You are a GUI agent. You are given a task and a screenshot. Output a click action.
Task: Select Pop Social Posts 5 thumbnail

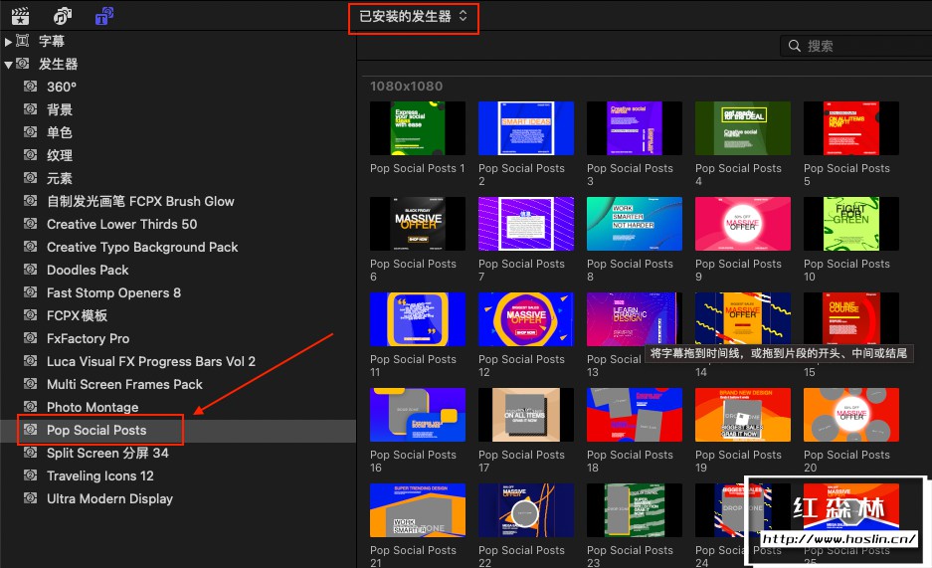tap(851, 128)
